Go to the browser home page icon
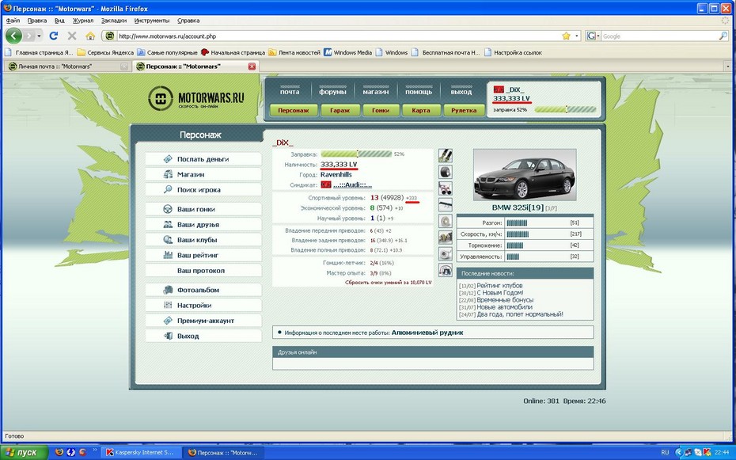 (x=90, y=36)
